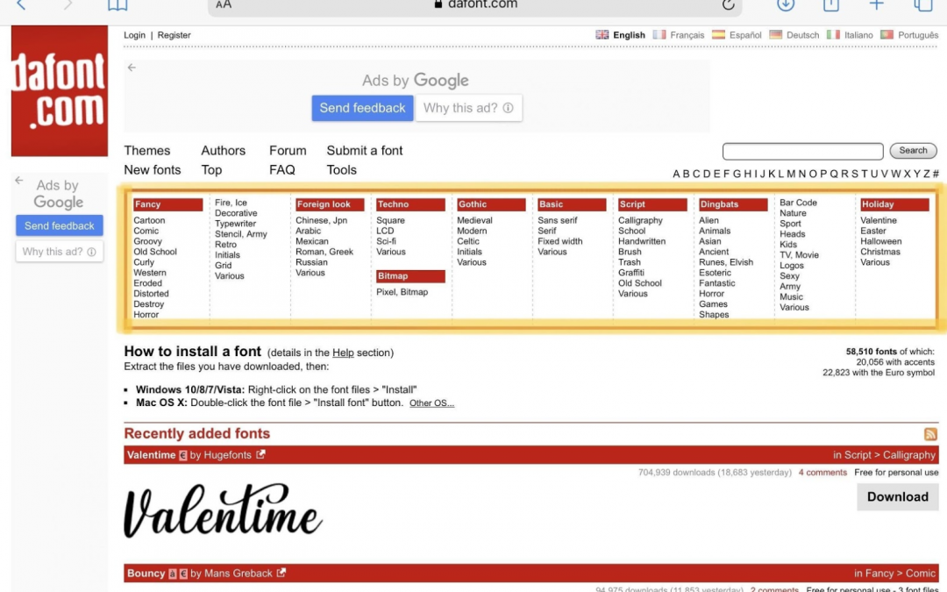This screenshot has width=947, height=592.
Task: Open the FAQ menu item
Action: coord(282,170)
